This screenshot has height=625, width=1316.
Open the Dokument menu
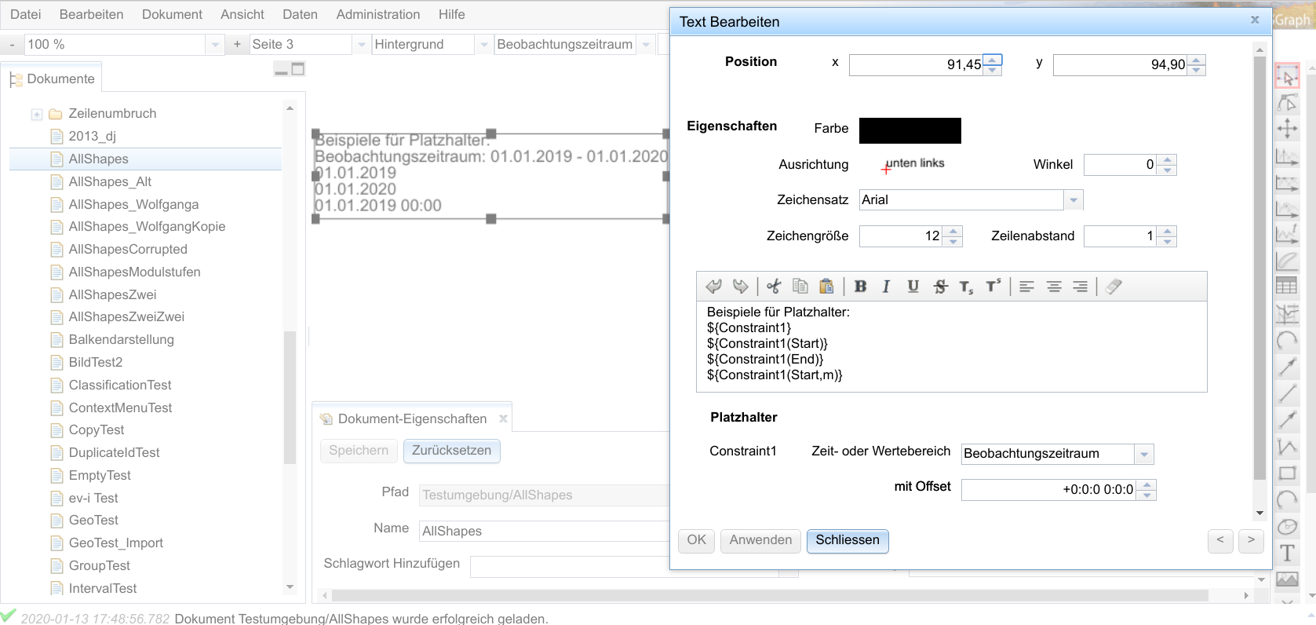tap(172, 14)
